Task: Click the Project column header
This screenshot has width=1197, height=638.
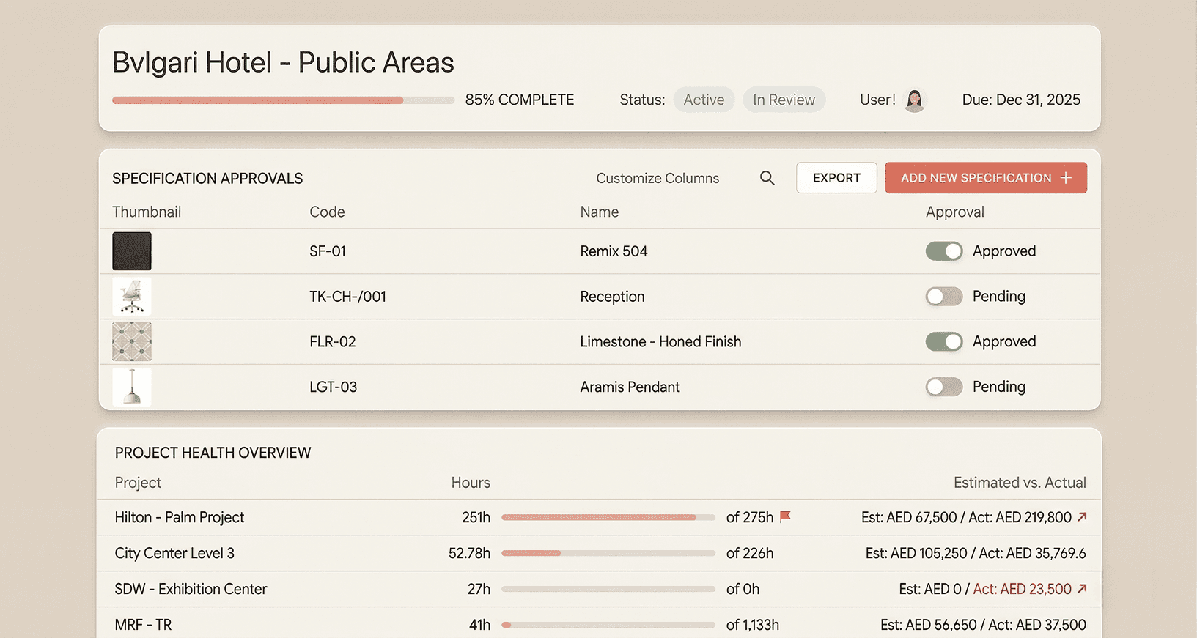Action: pyautogui.click(x=138, y=483)
